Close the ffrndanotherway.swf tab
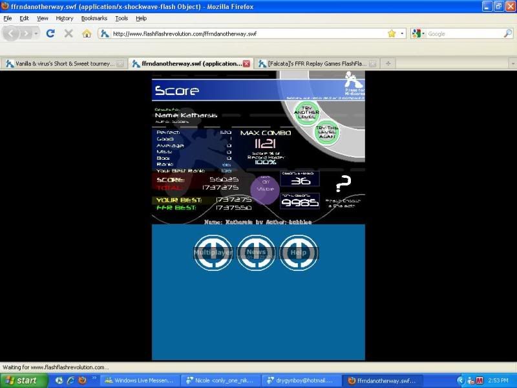The image size is (517, 388). click(246, 64)
